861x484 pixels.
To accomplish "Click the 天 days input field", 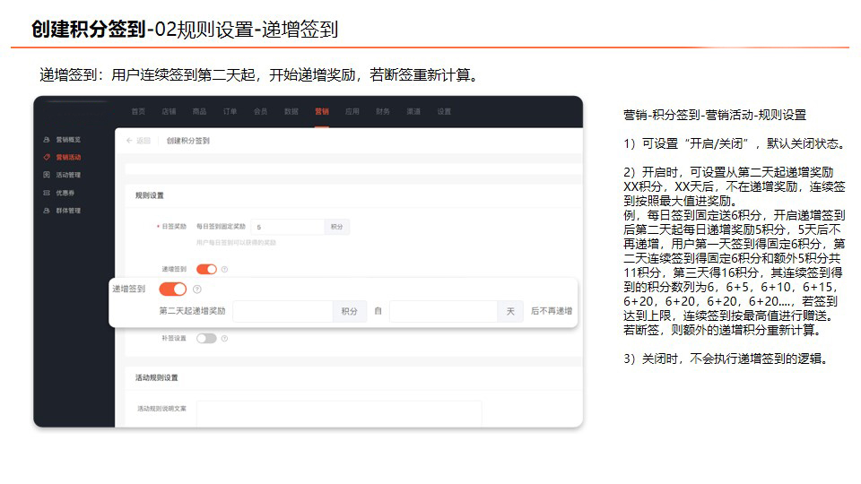I will 444,311.
